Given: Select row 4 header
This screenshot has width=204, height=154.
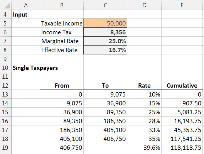Looking at the screenshot, I should click(6, 14).
